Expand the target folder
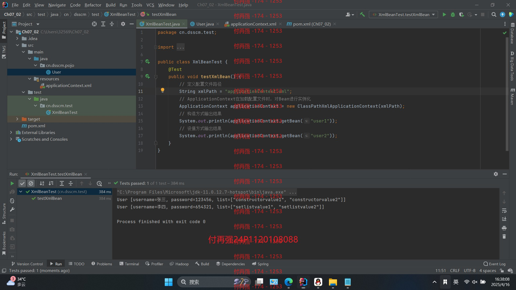The width and height of the screenshot is (516, 290). pyautogui.click(x=17, y=119)
